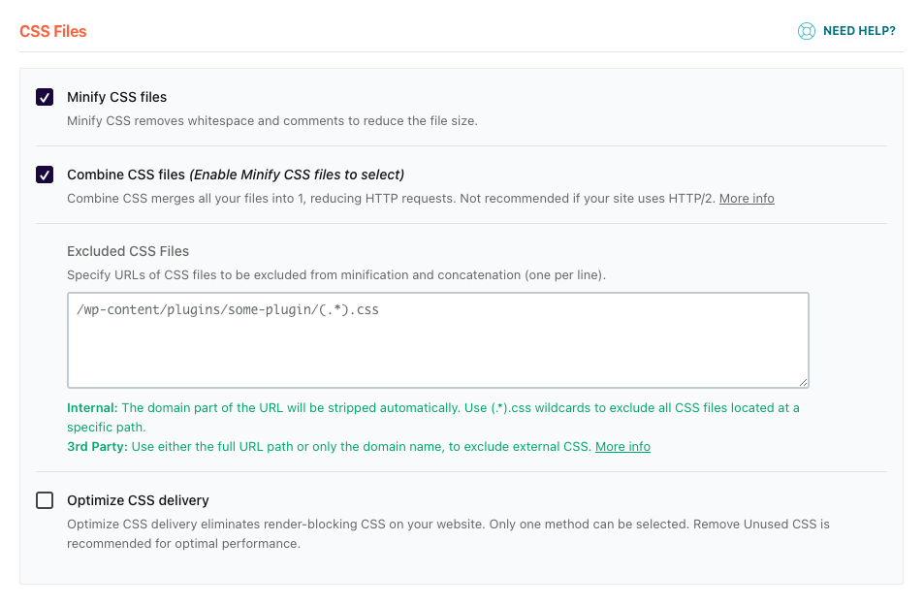Click the CSS Files section heading
The width and height of the screenshot is (924, 605).
coord(53,31)
